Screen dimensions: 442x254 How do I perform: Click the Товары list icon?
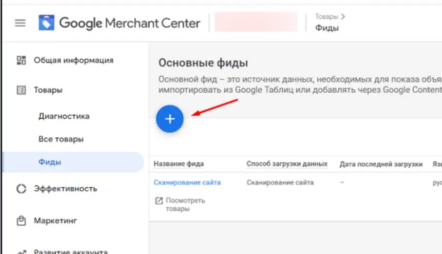point(21,90)
